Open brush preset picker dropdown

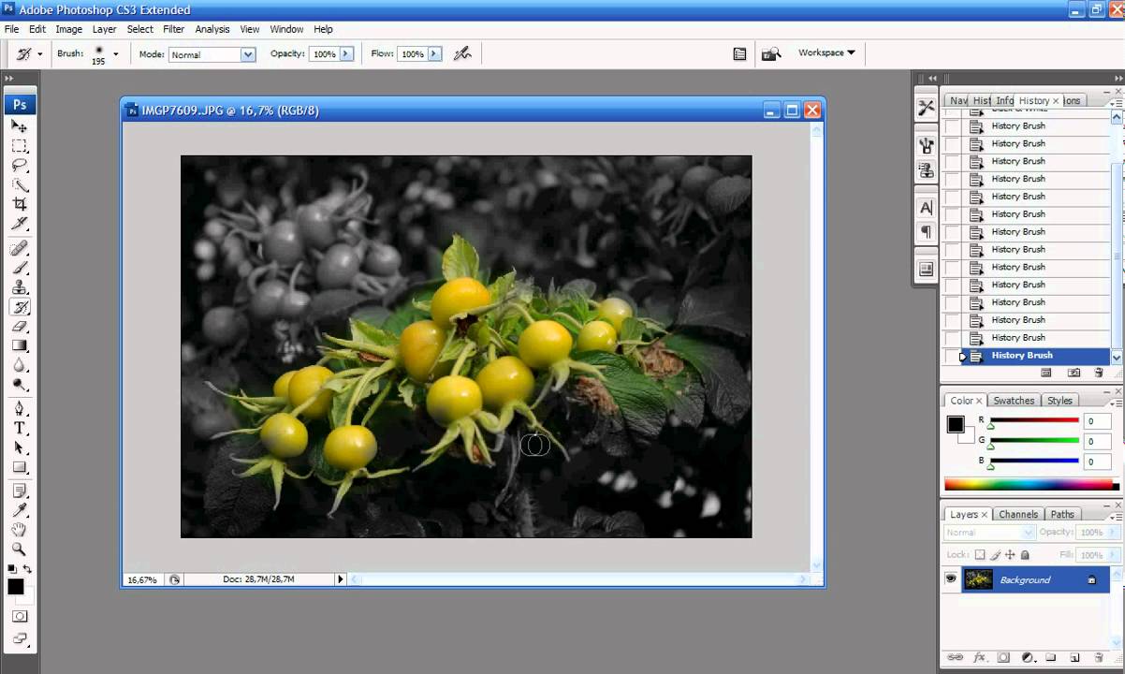pos(115,54)
